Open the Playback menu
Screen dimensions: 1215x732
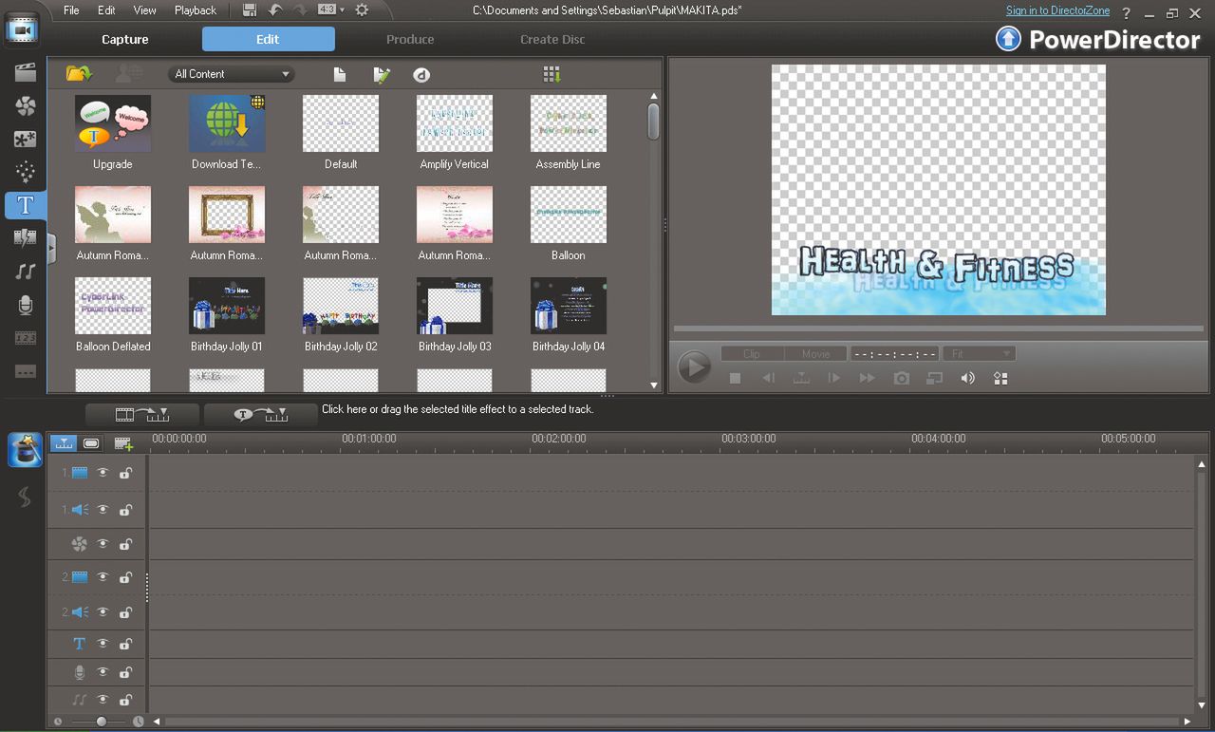(x=196, y=10)
